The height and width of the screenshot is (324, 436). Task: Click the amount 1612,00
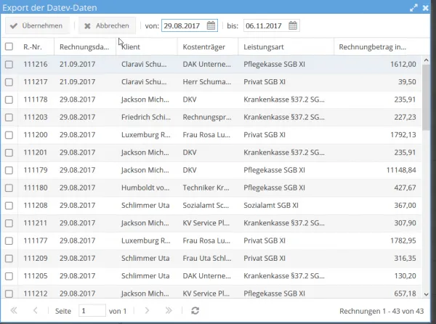403,64
